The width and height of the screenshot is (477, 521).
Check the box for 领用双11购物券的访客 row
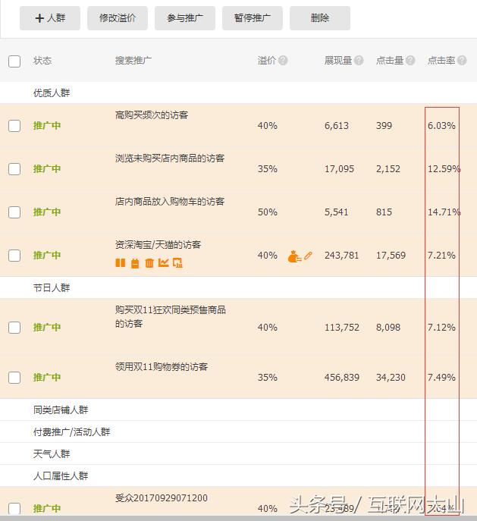[14, 378]
